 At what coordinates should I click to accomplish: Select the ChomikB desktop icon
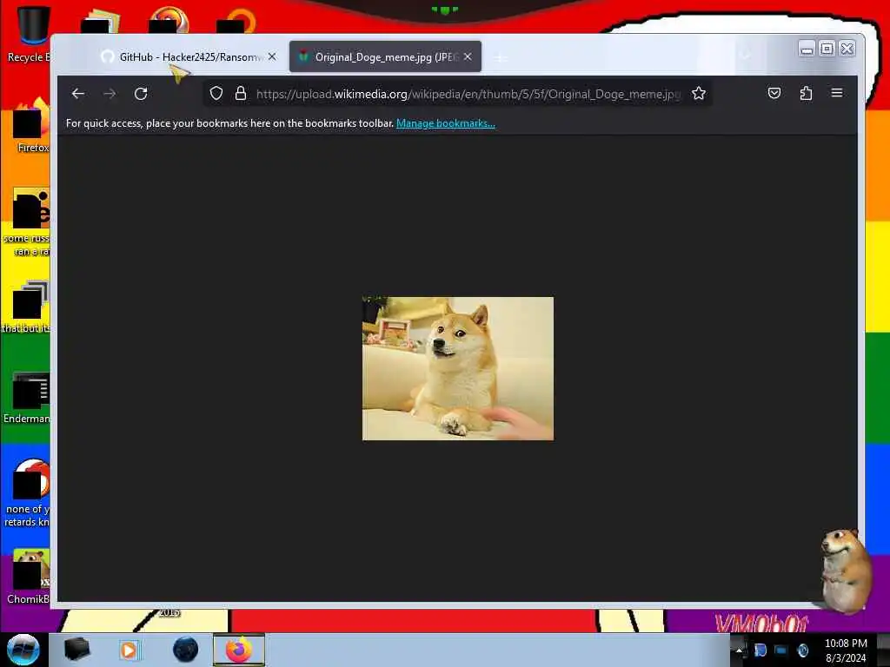point(29,577)
